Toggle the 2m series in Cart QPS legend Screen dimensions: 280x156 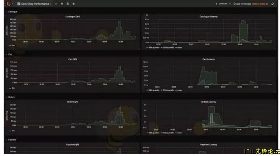[12, 88]
